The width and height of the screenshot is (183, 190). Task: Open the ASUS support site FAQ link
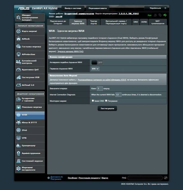[x=102, y=80]
